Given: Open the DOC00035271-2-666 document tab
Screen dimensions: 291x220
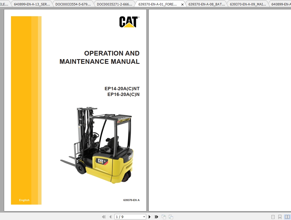Looking at the screenshot, I should pos(115,4).
